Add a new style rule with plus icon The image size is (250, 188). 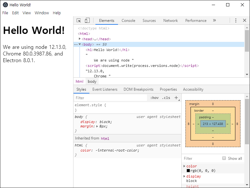[176, 98]
